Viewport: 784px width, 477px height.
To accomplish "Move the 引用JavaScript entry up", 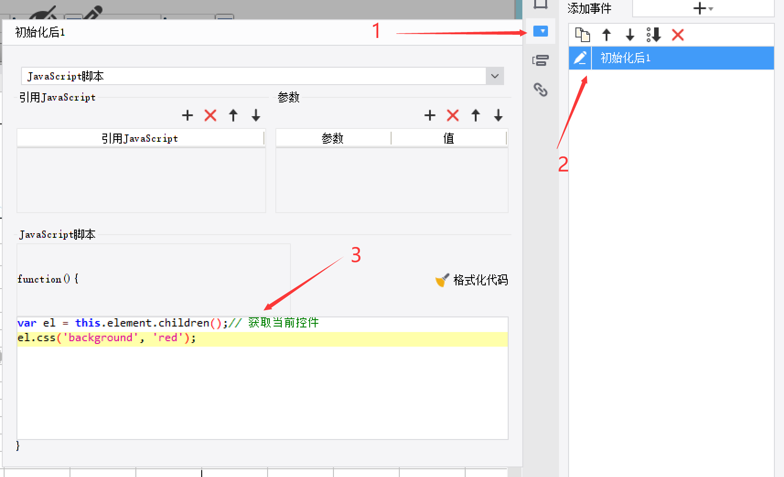I will point(233,115).
